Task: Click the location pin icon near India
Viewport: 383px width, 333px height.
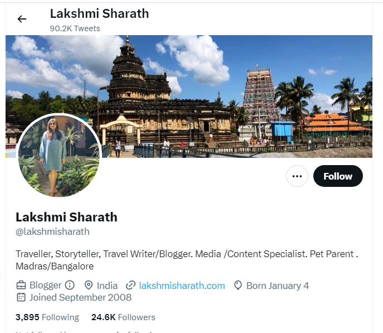Action: click(89, 286)
